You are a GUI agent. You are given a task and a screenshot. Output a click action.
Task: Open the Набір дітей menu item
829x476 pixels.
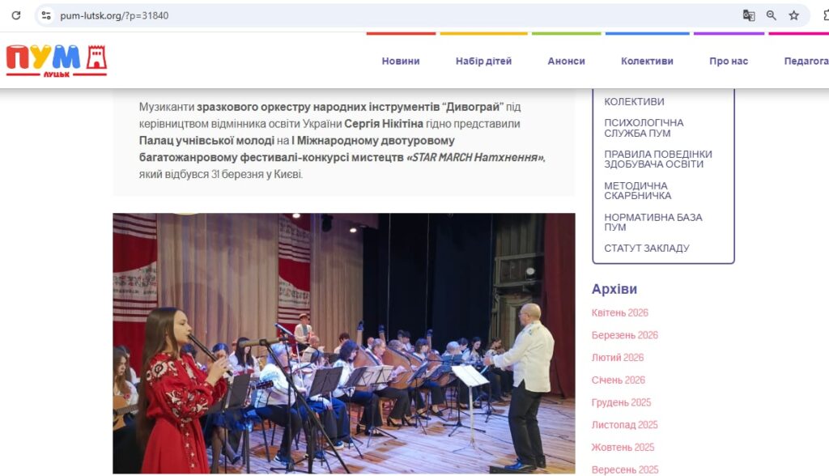pos(484,61)
